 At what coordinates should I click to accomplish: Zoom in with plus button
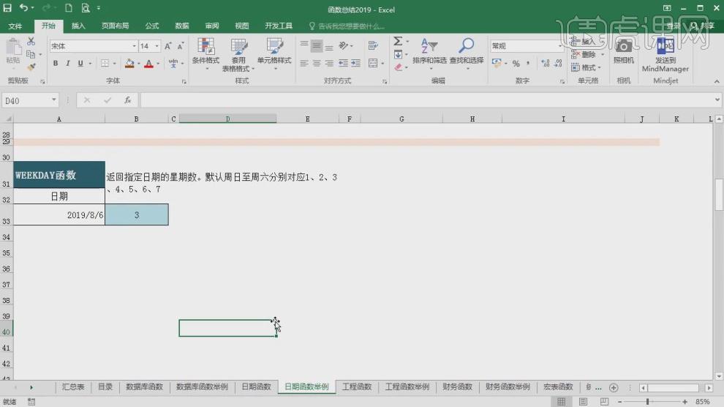click(x=685, y=401)
